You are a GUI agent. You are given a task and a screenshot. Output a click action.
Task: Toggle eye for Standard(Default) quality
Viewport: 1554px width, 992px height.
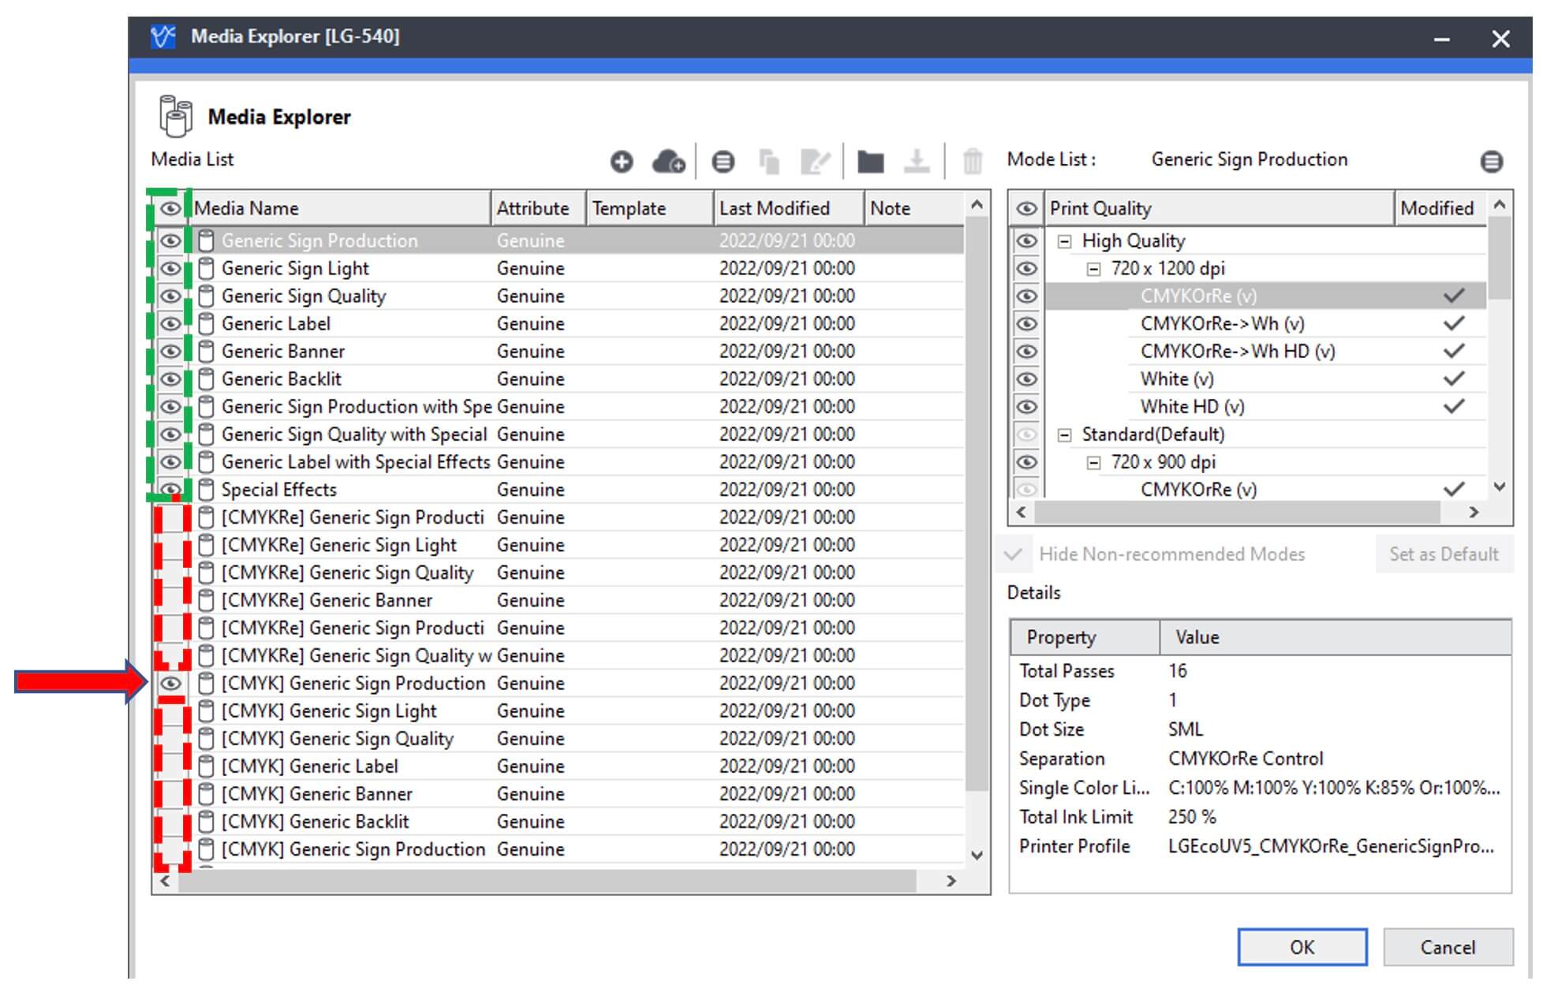click(1026, 434)
